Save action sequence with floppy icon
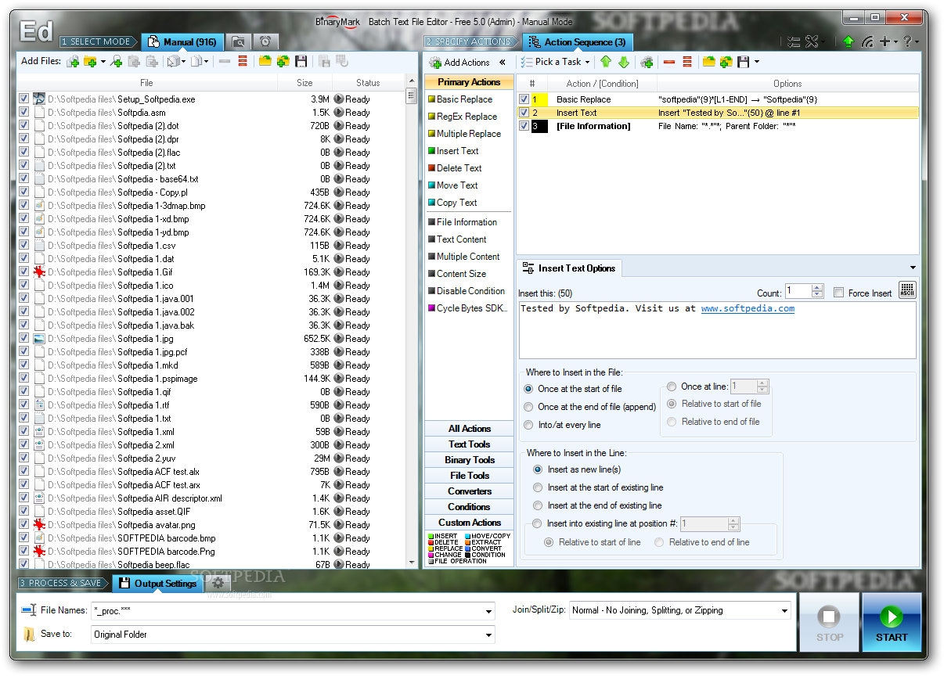944x676 pixels. coord(744,62)
